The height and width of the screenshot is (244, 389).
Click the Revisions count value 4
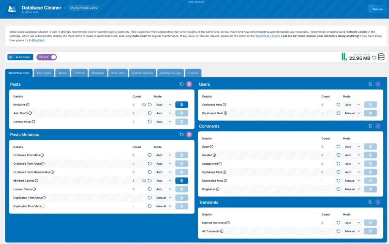click(x=133, y=105)
